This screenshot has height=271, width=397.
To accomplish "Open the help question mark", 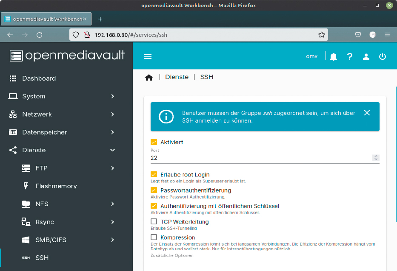I will tap(350, 56).
